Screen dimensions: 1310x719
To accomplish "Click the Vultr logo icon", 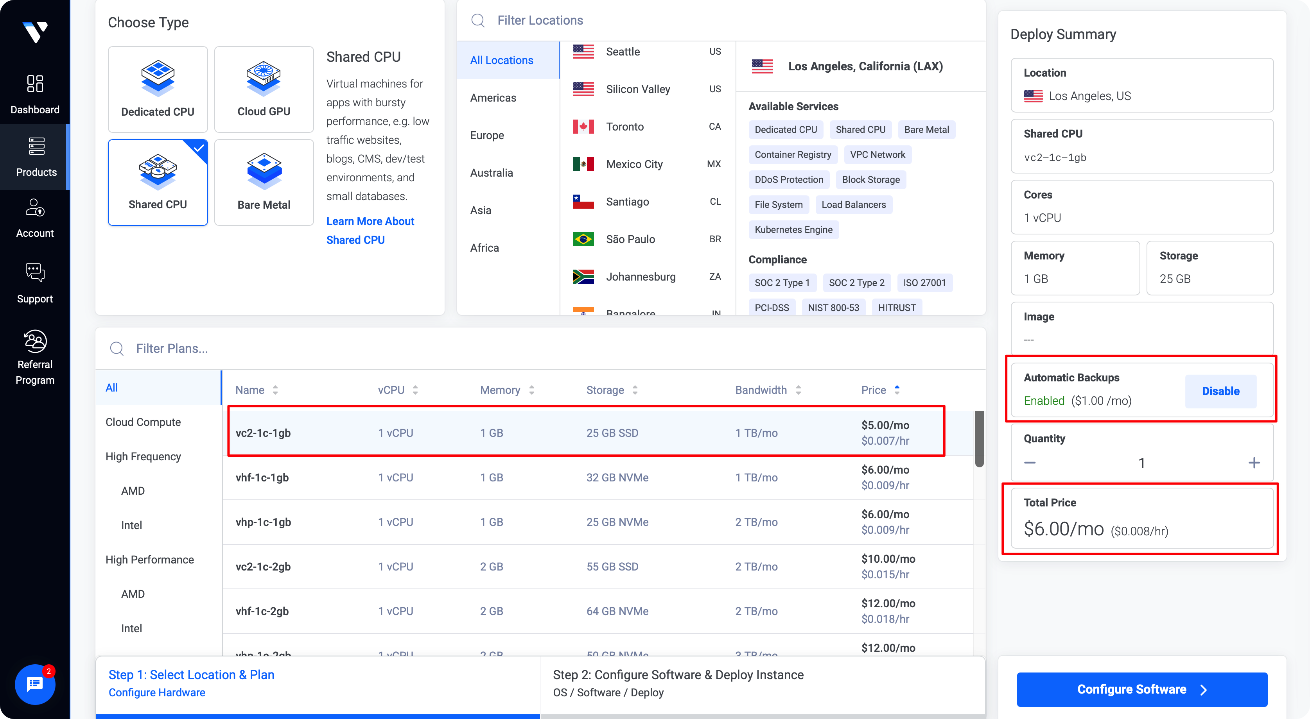I will point(34,32).
